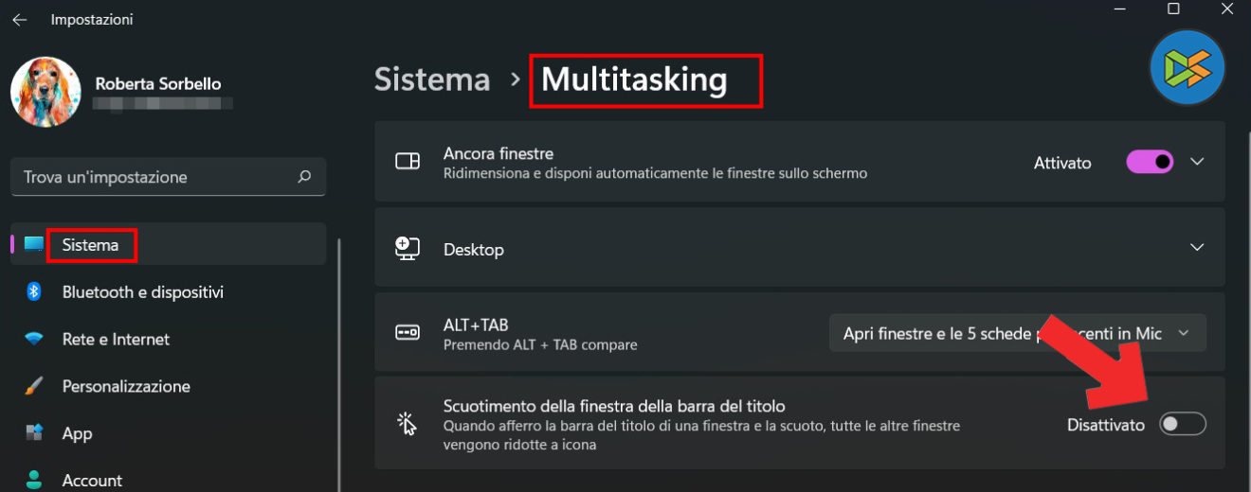Open Bluetooth e dispositivi settings
Image resolution: width=1251 pixels, height=492 pixels.
[142, 292]
